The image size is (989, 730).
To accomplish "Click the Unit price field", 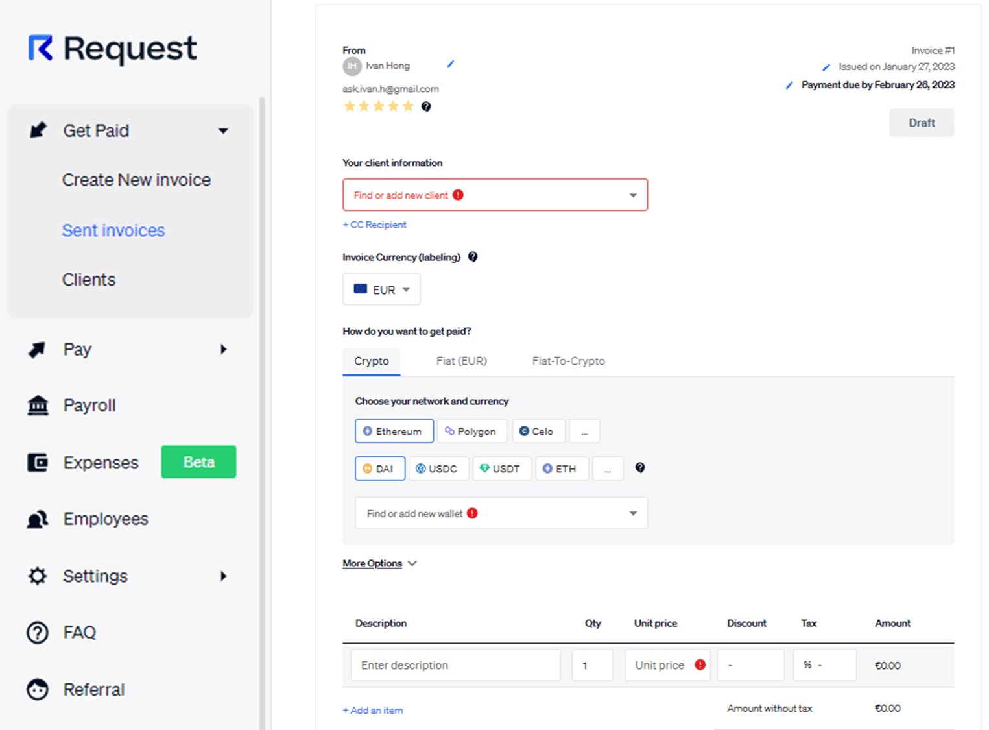I will coord(667,665).
